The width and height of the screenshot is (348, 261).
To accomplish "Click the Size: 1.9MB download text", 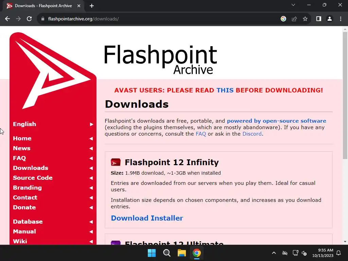I will coord(166,173).
